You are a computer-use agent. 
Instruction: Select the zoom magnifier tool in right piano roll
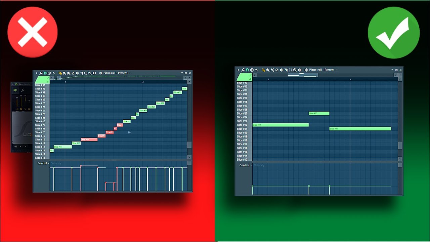(x=295, y=70)
